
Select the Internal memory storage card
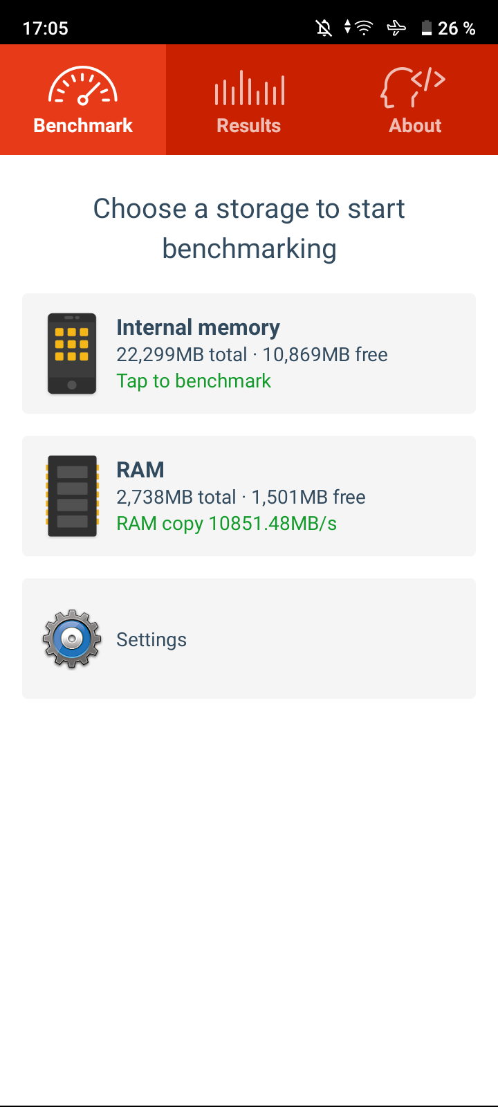coord(249,354)
